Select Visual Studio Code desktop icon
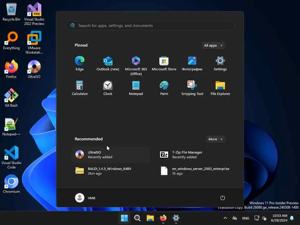This screenshot has height=225, width=300. click(11, 157)
